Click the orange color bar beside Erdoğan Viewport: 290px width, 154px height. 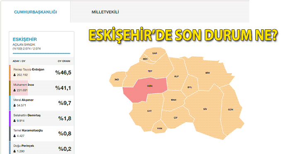(x=10, y=72)
